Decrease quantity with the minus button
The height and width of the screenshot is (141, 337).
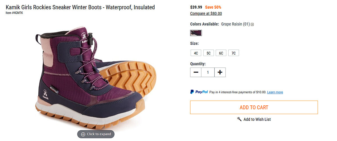coord(196,72)
